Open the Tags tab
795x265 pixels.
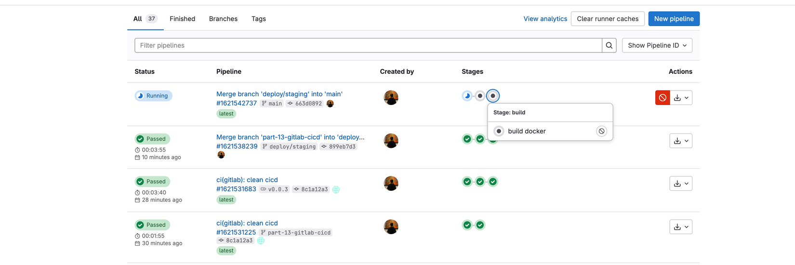(258, 19)
